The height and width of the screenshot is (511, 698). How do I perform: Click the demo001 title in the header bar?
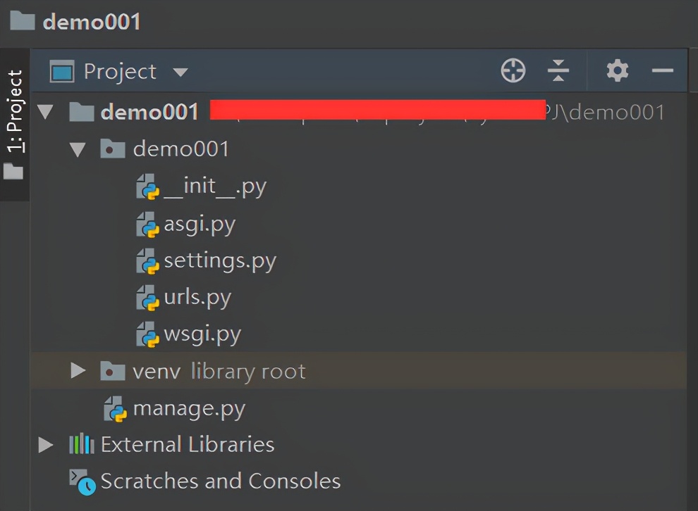click(92, 22)
